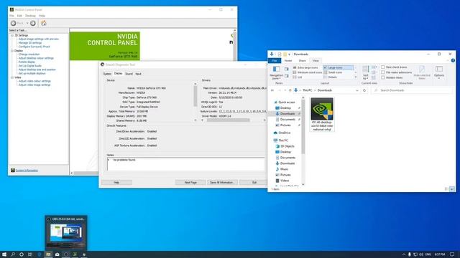
Task: Select Small icons layout
Action: click(333, 72)
